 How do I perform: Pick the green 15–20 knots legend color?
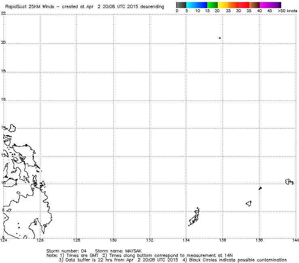(x=213, y=5)
